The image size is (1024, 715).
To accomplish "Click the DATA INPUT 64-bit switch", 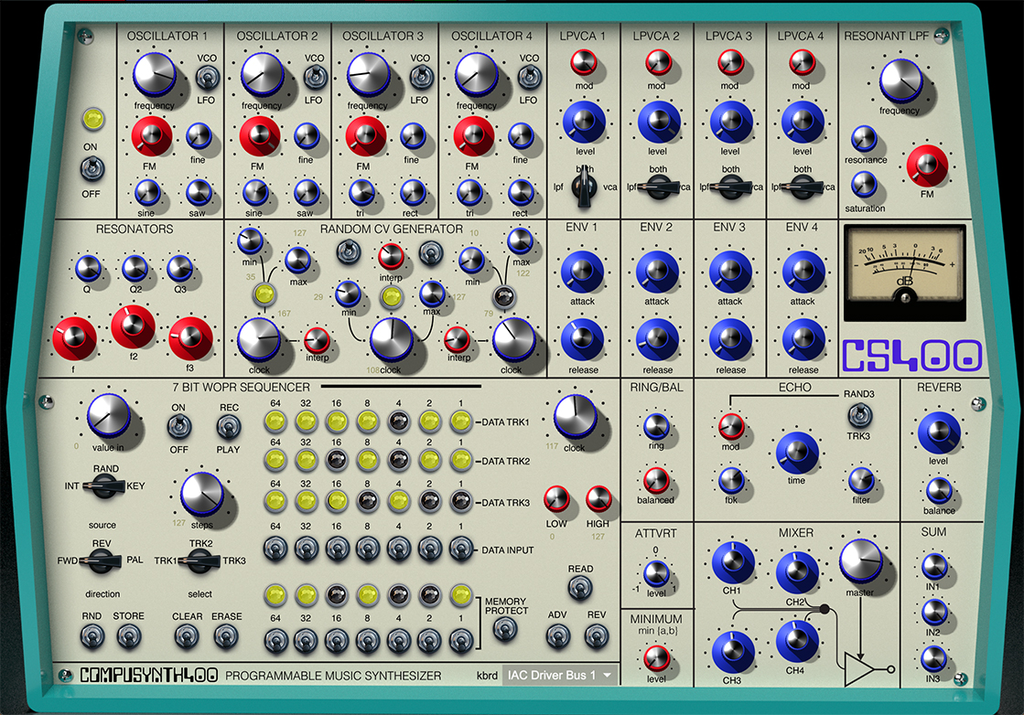I will (275, 549).
